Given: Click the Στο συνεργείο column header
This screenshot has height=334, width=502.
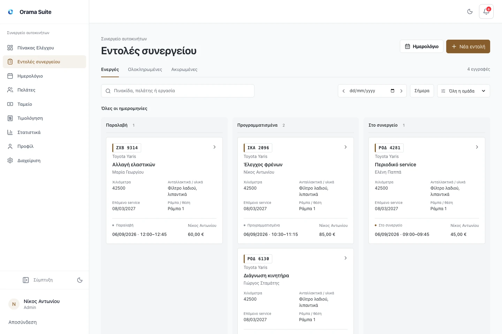Looking at the screenshot, I should (x=383, y=125).
